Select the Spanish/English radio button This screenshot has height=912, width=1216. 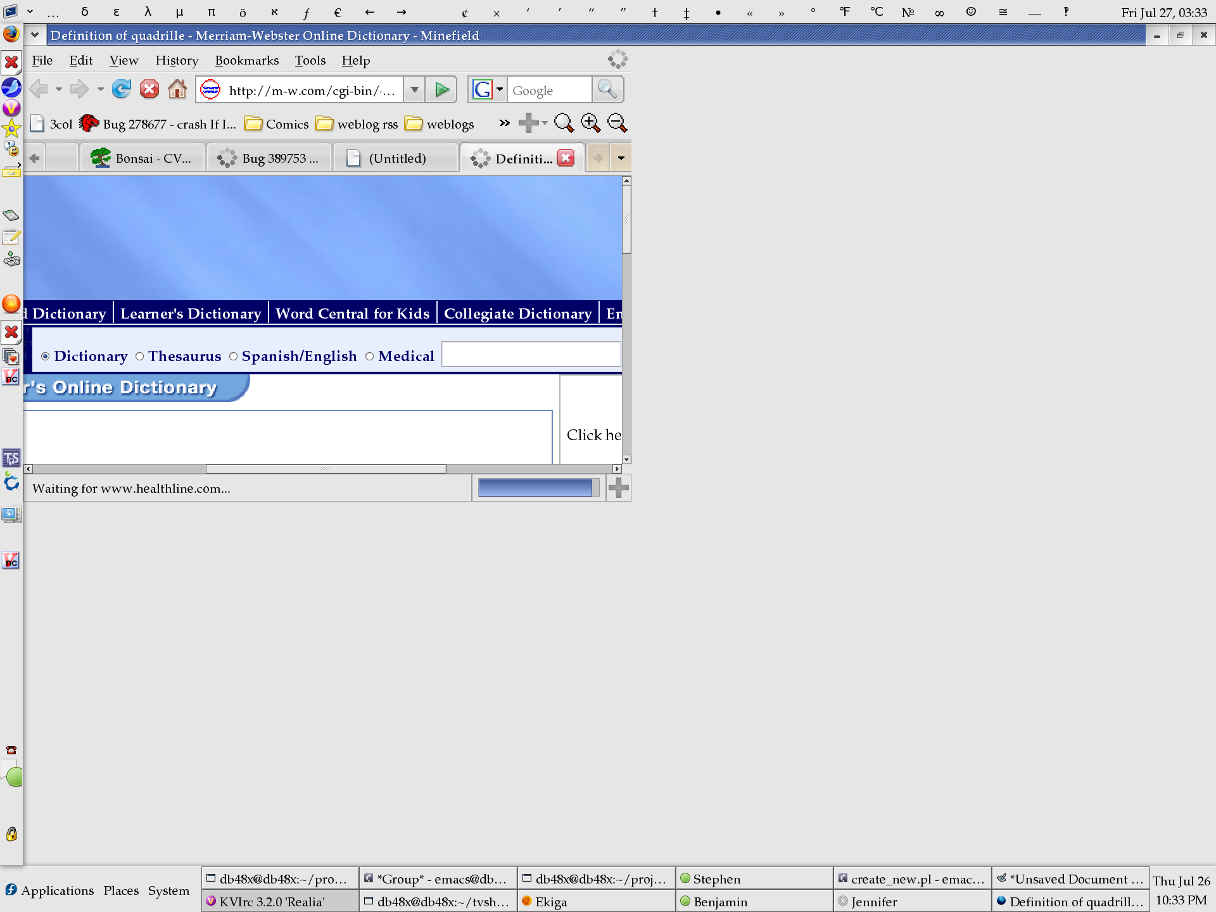233,357
